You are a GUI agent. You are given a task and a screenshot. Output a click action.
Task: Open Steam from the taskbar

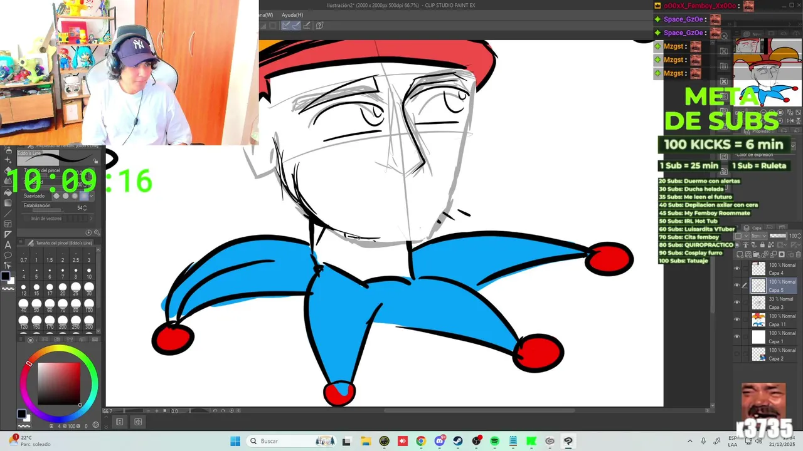458,441
